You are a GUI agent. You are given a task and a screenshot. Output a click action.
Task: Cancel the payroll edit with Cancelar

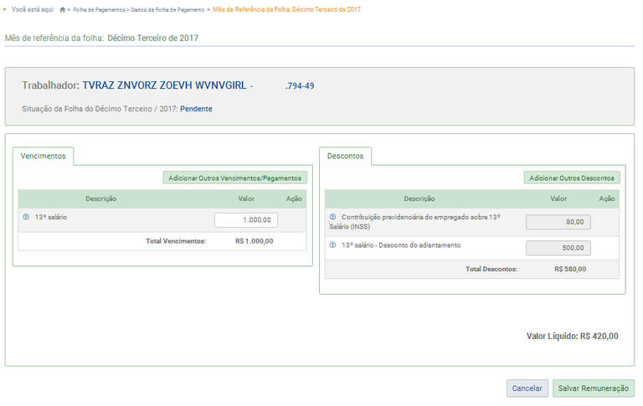coord(527,388)
